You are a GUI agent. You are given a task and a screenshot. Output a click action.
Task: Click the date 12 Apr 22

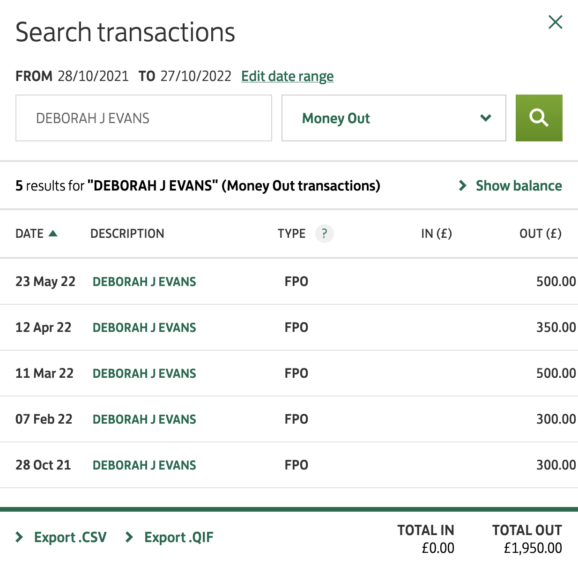pos(44,327)
